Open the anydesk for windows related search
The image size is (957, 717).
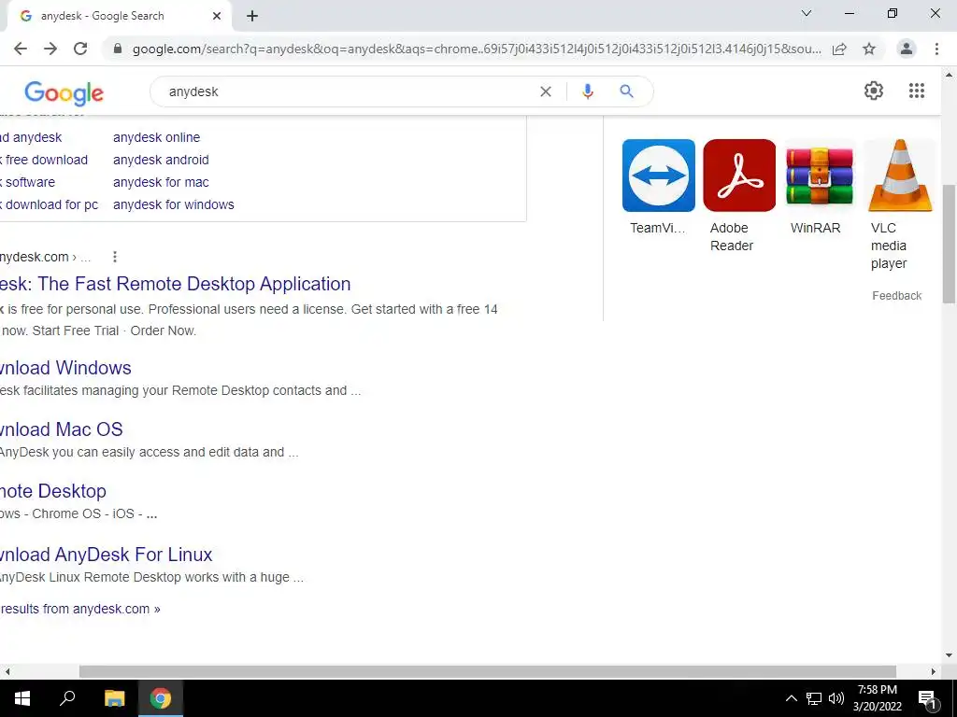pos(173,204)
